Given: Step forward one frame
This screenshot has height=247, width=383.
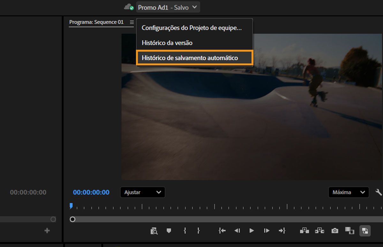Looking at the screenshot, I should (x=266, y=230).
